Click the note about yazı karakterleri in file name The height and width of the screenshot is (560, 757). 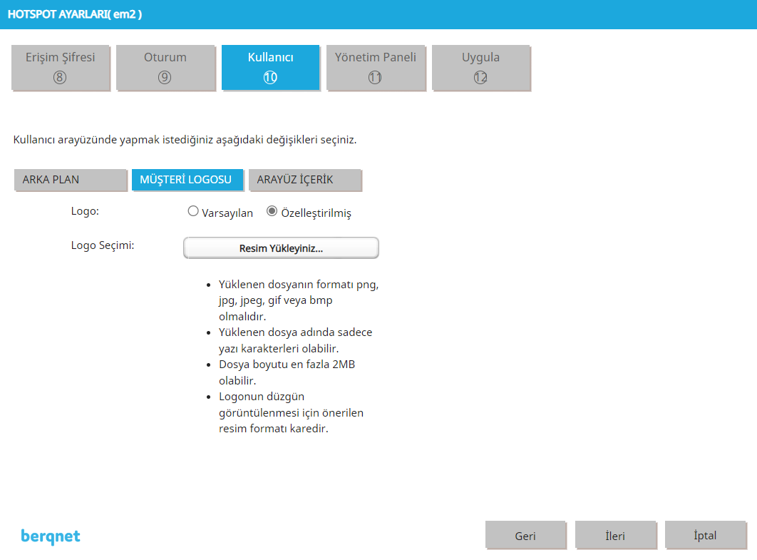point(296,341)
